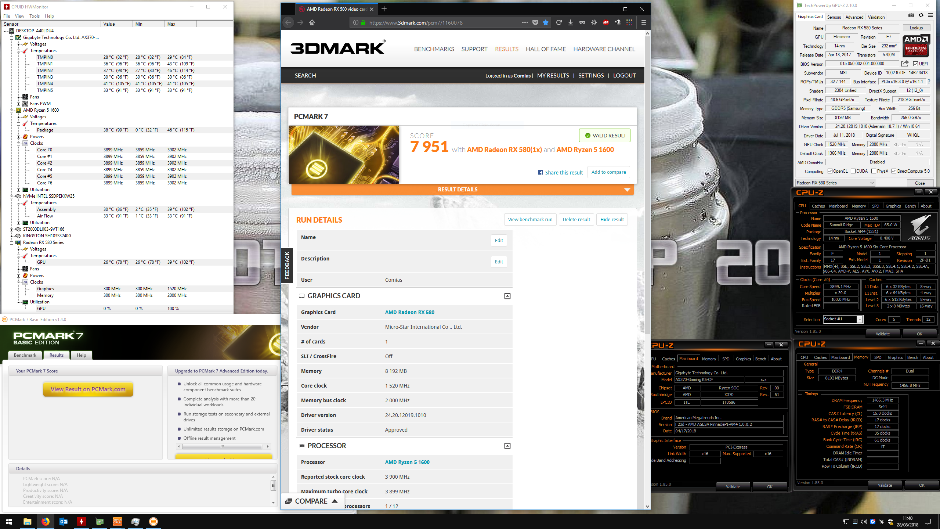Expand the Fans PWM node in HWMonitor
The height and width of the screenshot is (529, 940).
click(x=18, y=104)
